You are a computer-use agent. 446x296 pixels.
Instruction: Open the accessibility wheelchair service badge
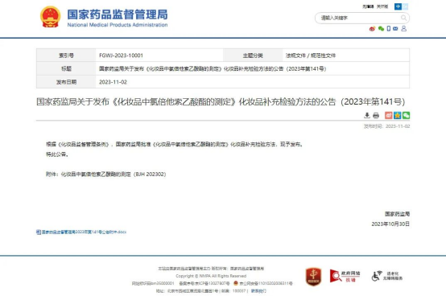tap(387, 276)
